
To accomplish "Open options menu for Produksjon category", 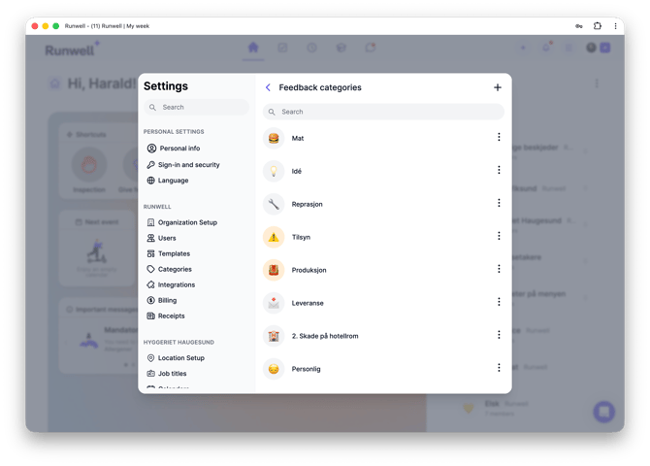I will (x=499, y=269).
